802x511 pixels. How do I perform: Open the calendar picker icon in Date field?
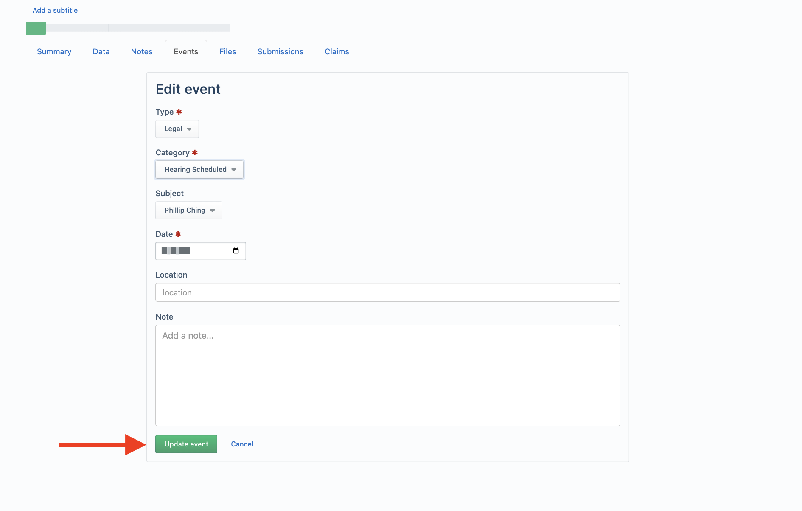[x=236, y=251]
